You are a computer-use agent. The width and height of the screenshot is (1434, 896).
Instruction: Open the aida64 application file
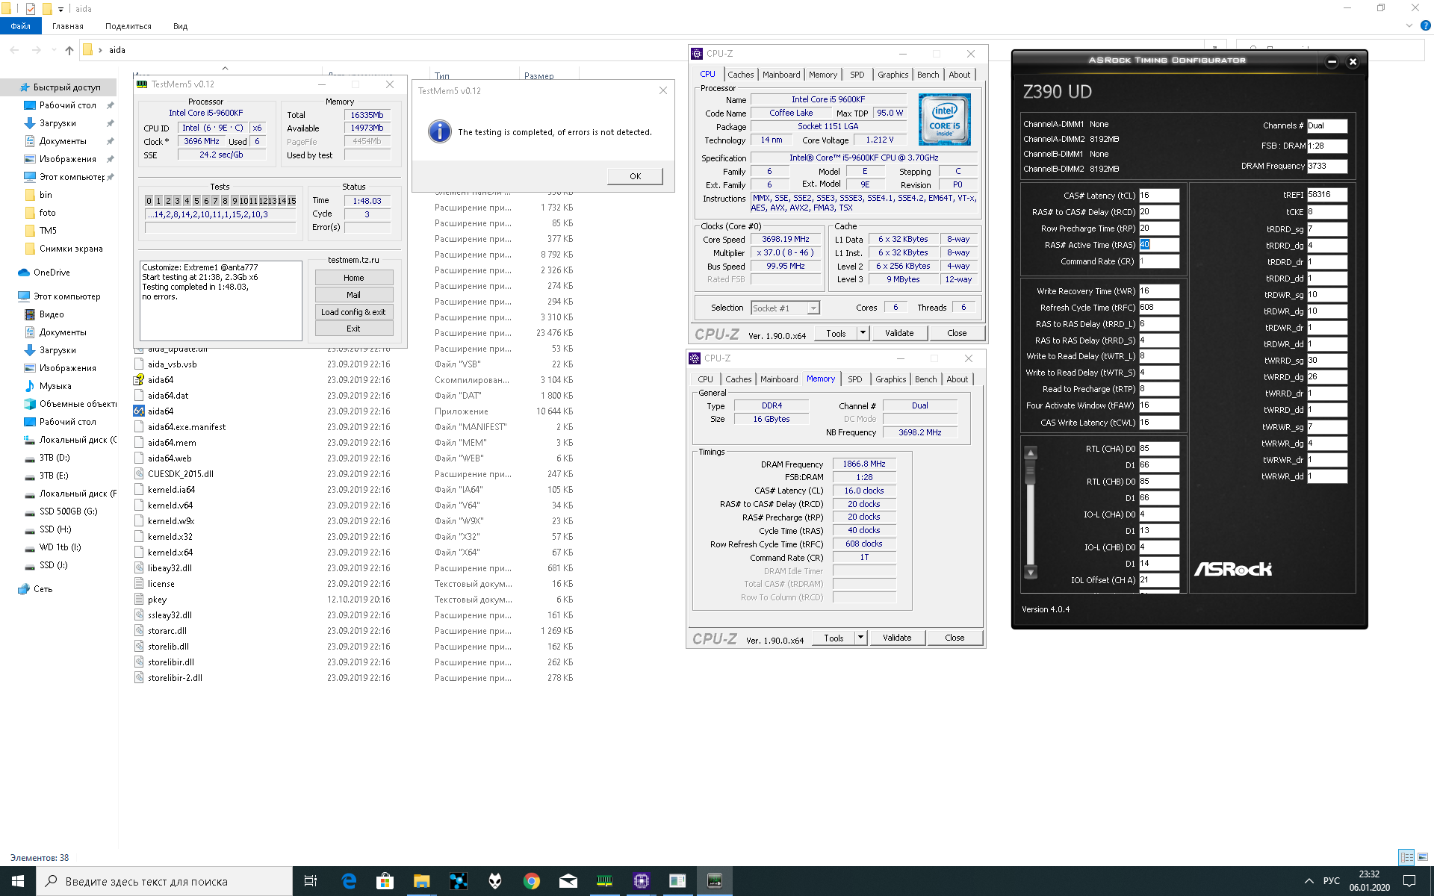tap(160, 411)
